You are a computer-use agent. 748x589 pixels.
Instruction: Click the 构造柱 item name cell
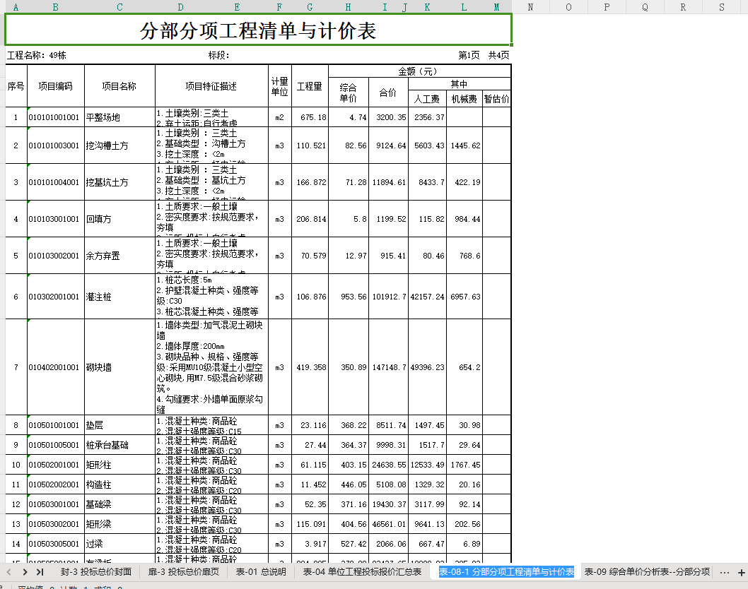coord(119,484)
